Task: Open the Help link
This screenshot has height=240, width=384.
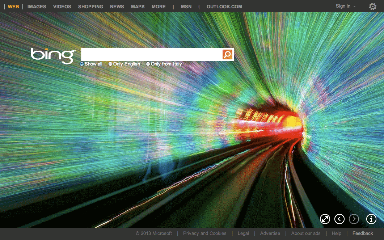Action: [x=337, y=233]
